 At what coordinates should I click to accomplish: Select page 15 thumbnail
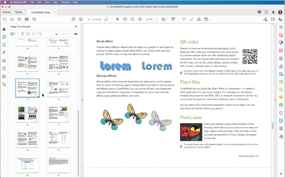(59, 88)
